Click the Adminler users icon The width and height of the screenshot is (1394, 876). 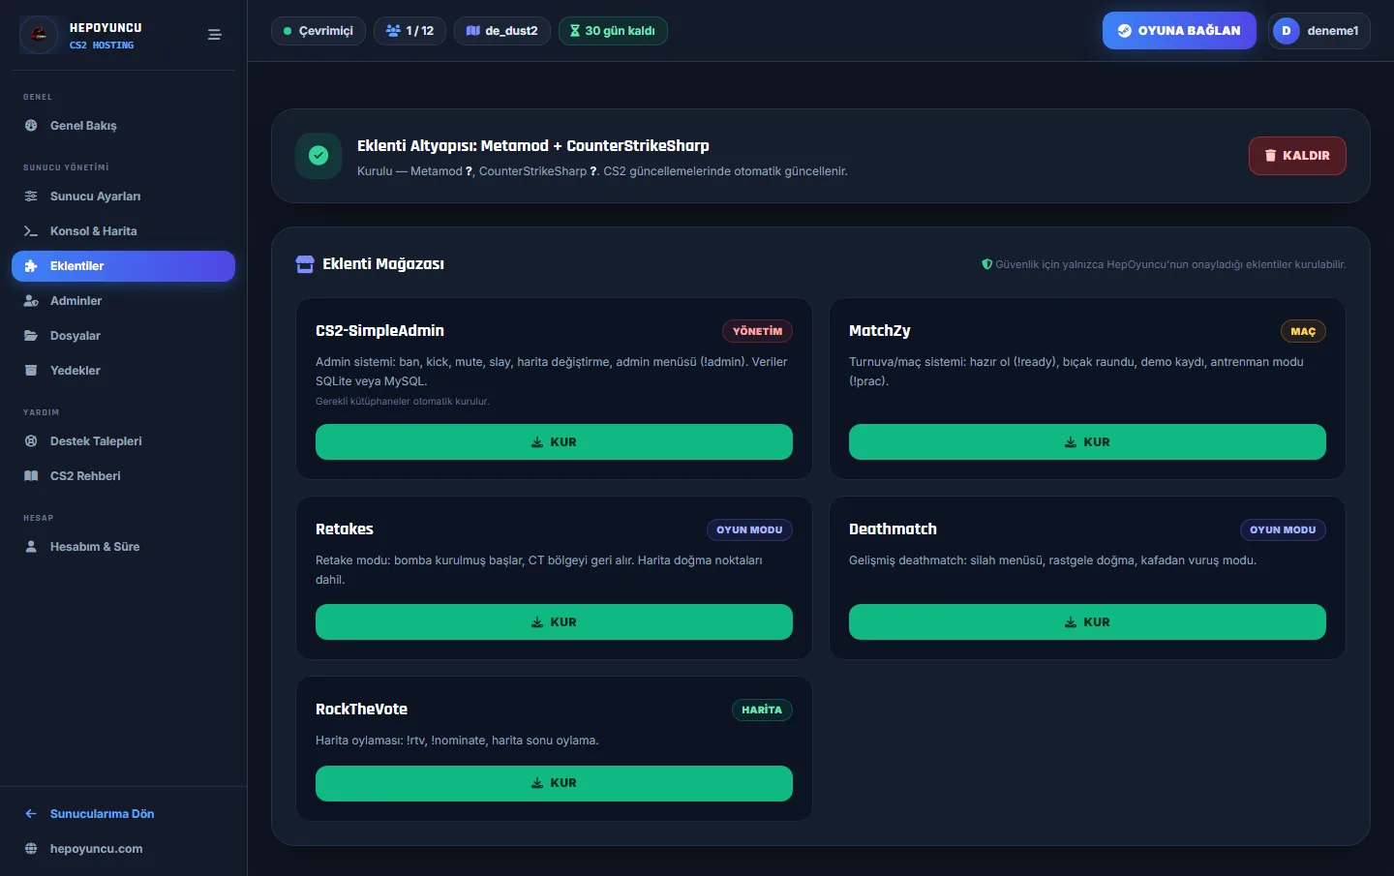31,301
